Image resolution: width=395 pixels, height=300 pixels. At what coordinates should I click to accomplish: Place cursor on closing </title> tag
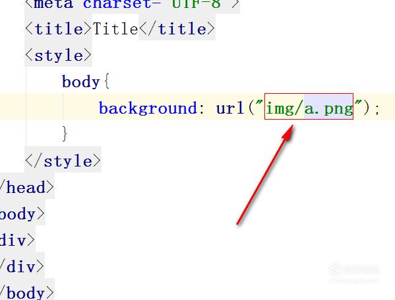click(177, 28)
